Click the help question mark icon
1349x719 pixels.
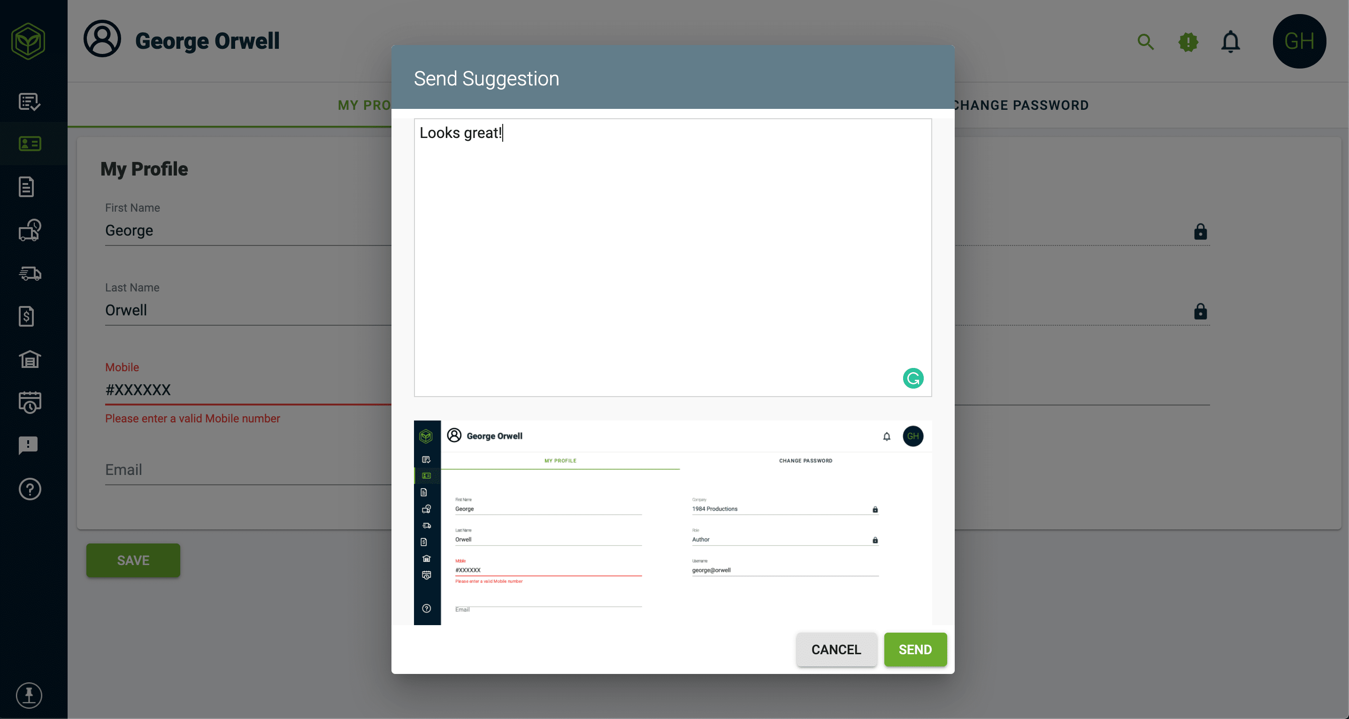(x=29, y=489)
